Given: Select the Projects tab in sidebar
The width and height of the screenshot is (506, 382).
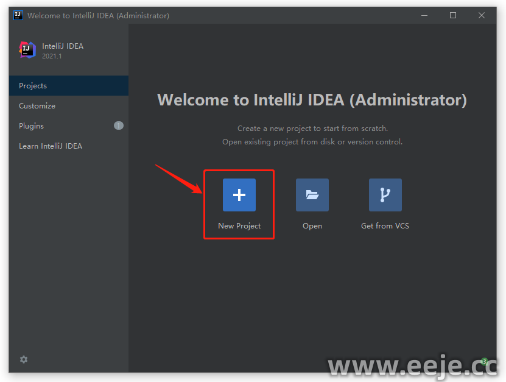Looking at the screenshot, I should tap(33, 86).
